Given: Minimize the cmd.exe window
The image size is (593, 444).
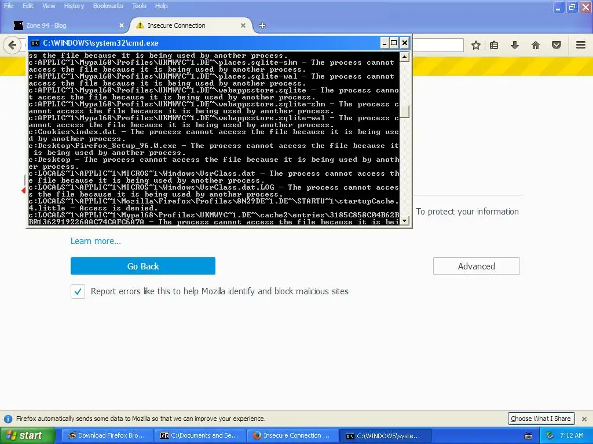Looking at the screenshot, I should click(385, 43).
